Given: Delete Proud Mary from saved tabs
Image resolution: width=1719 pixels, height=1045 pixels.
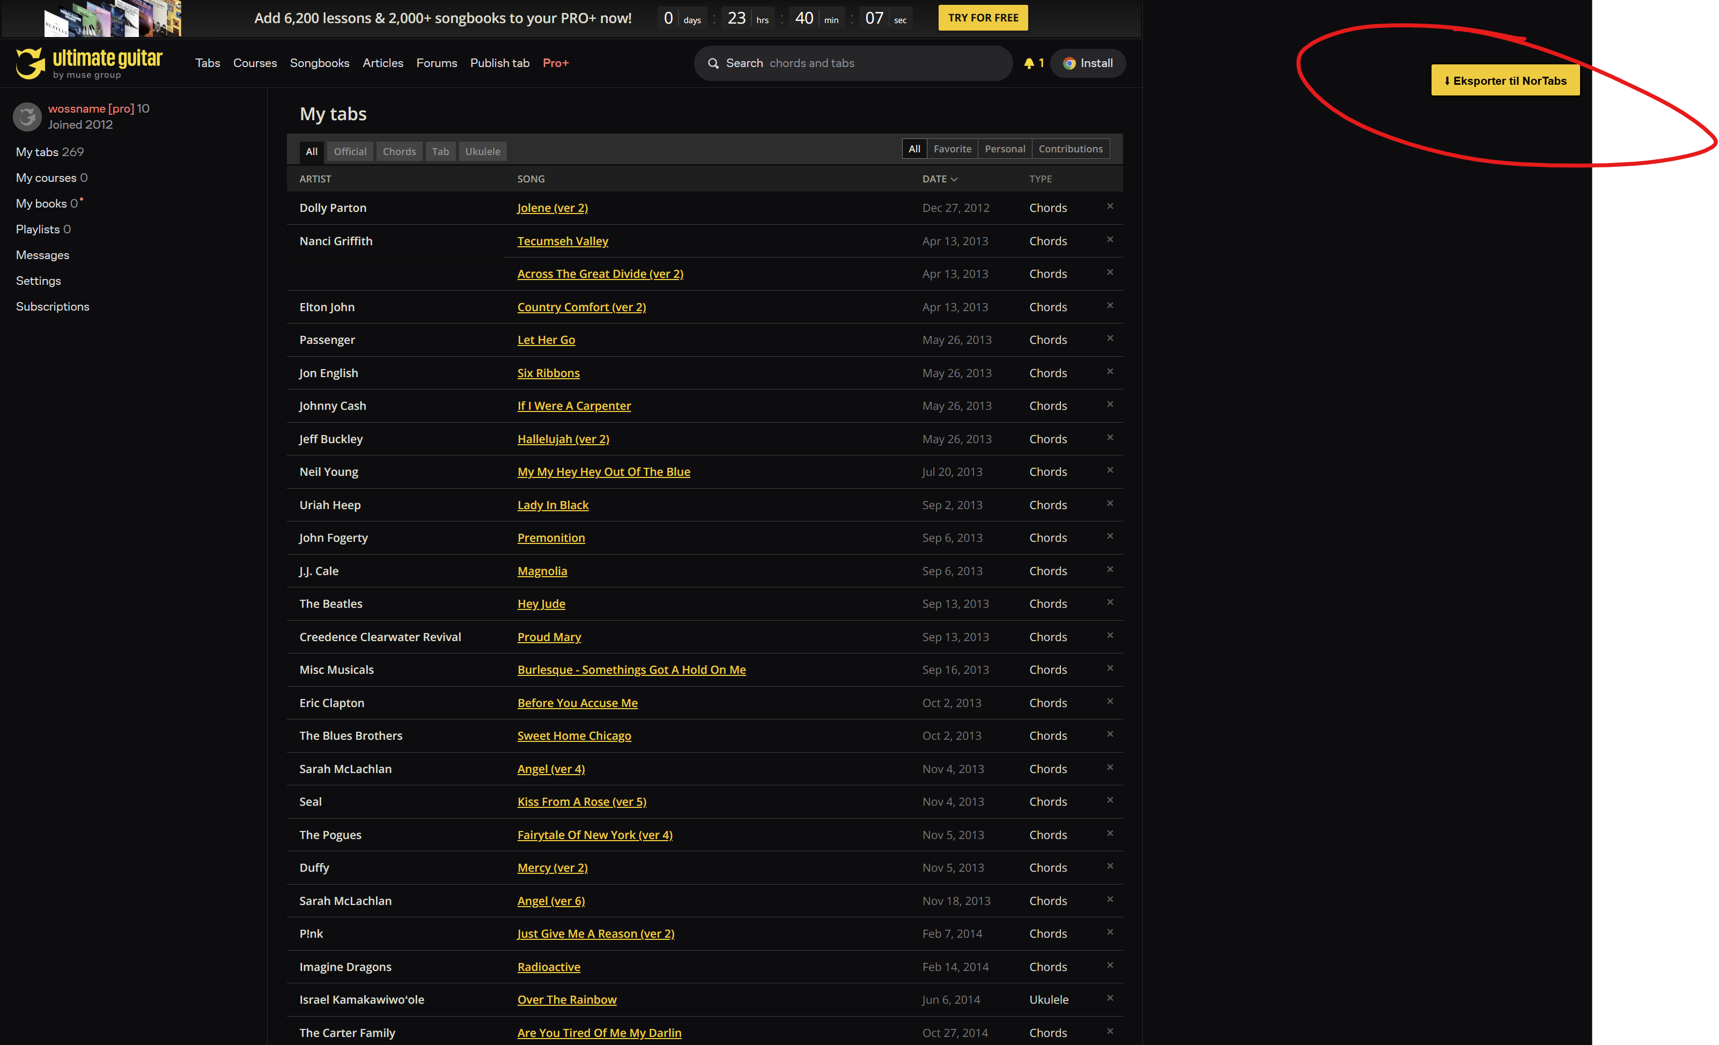Looking at the screenshot, I should click(x=1110, y=636).
